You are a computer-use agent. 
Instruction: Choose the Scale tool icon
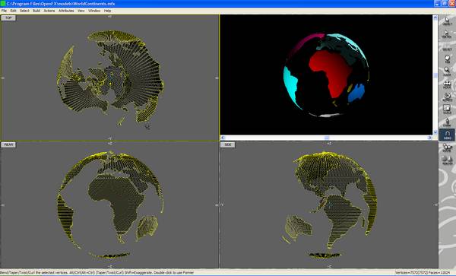(x=447, y=109)
